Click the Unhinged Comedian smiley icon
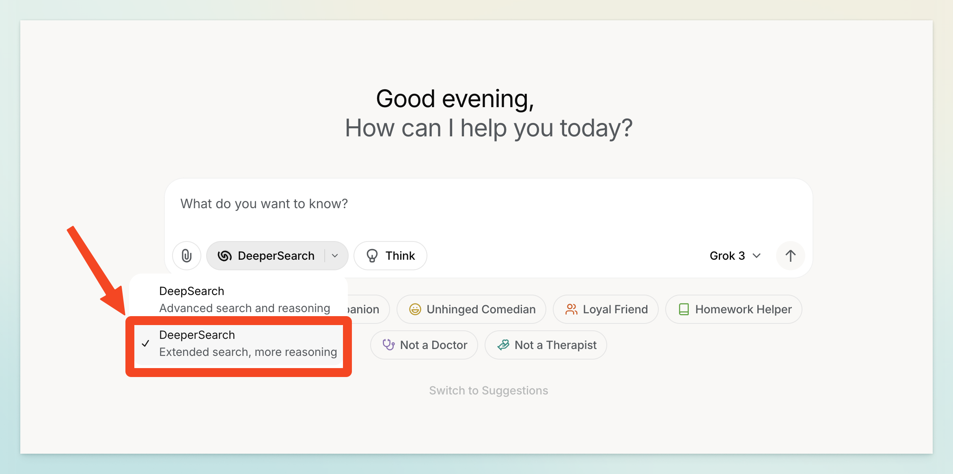The width and height of the screenshot is (953, 474). click(x=415, y=309)
